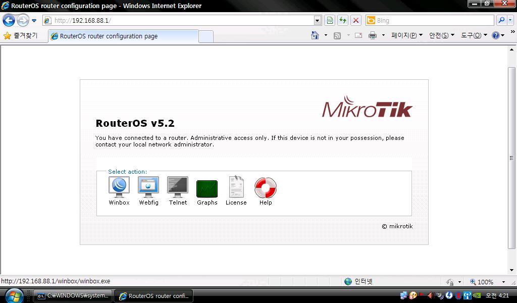Expand the Print options dropdown arrow
This screenshot has width=517, height=303.
(x=383, y=35)
